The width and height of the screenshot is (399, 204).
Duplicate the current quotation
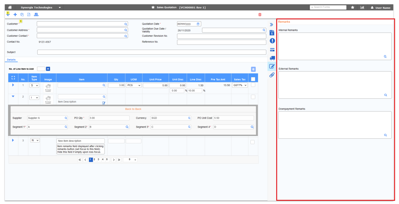pyautogui.click(x=22, y=14)
